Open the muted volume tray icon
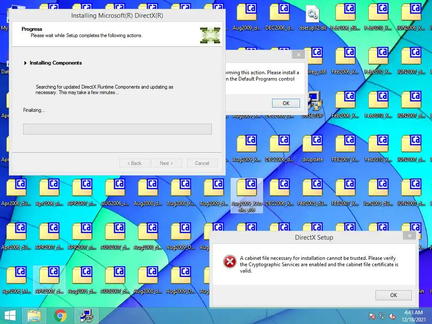The width and height of the screenshot is (432, 324). click(392, 316)
